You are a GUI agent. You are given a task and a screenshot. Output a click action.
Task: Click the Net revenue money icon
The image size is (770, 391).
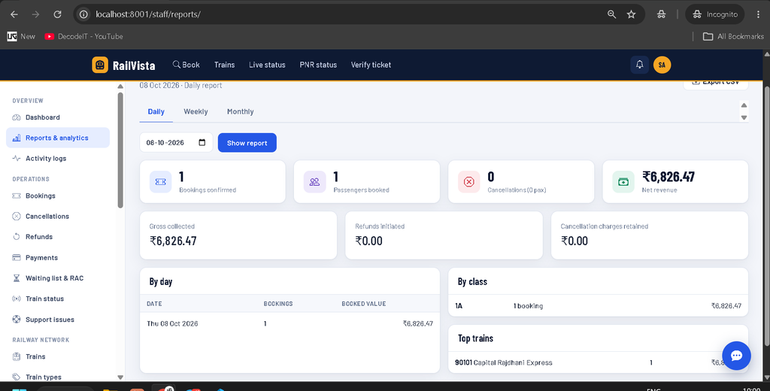pos(623,182)
